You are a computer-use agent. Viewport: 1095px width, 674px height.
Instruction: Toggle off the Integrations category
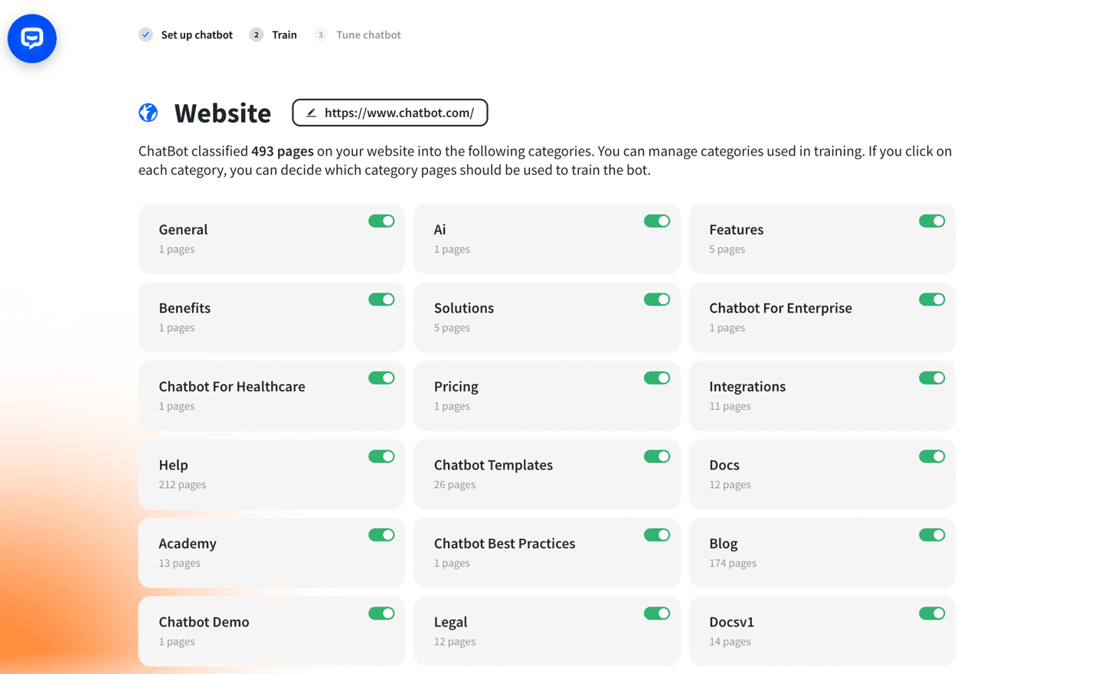(x=932, y=378)
